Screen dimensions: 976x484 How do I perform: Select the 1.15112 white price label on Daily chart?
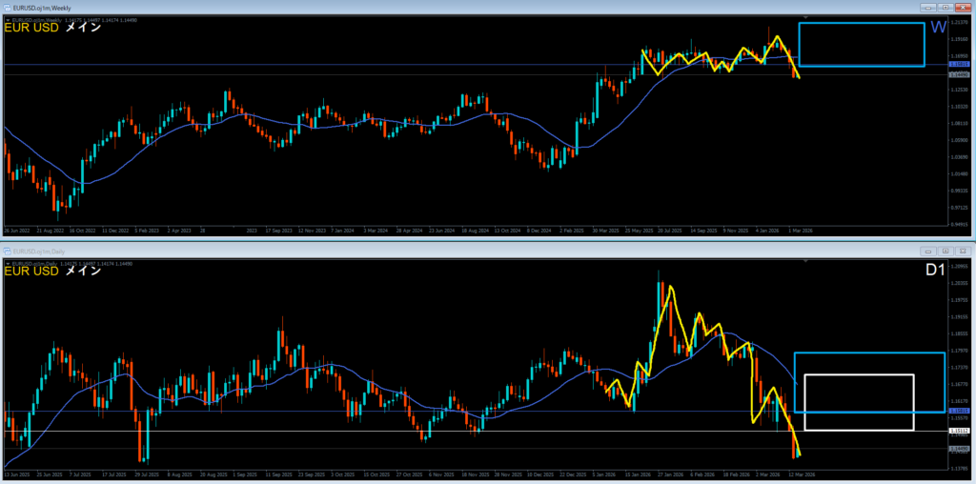pos(958,431)
